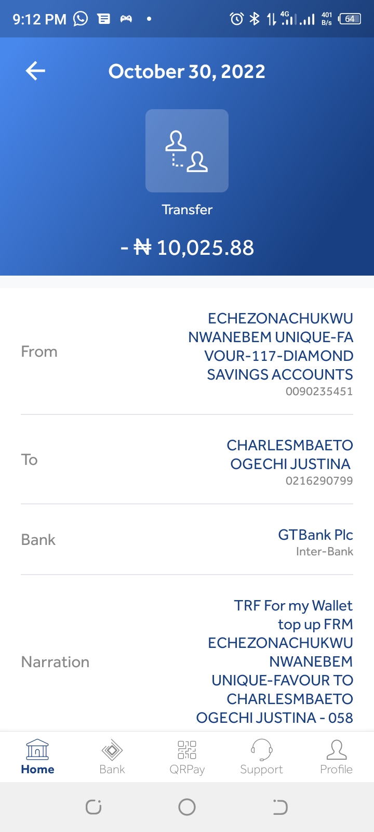The height and width of the screenshot is (832, 374).
Task: Select recipient account number 0216290799
Action: click(x=319, y=481)
